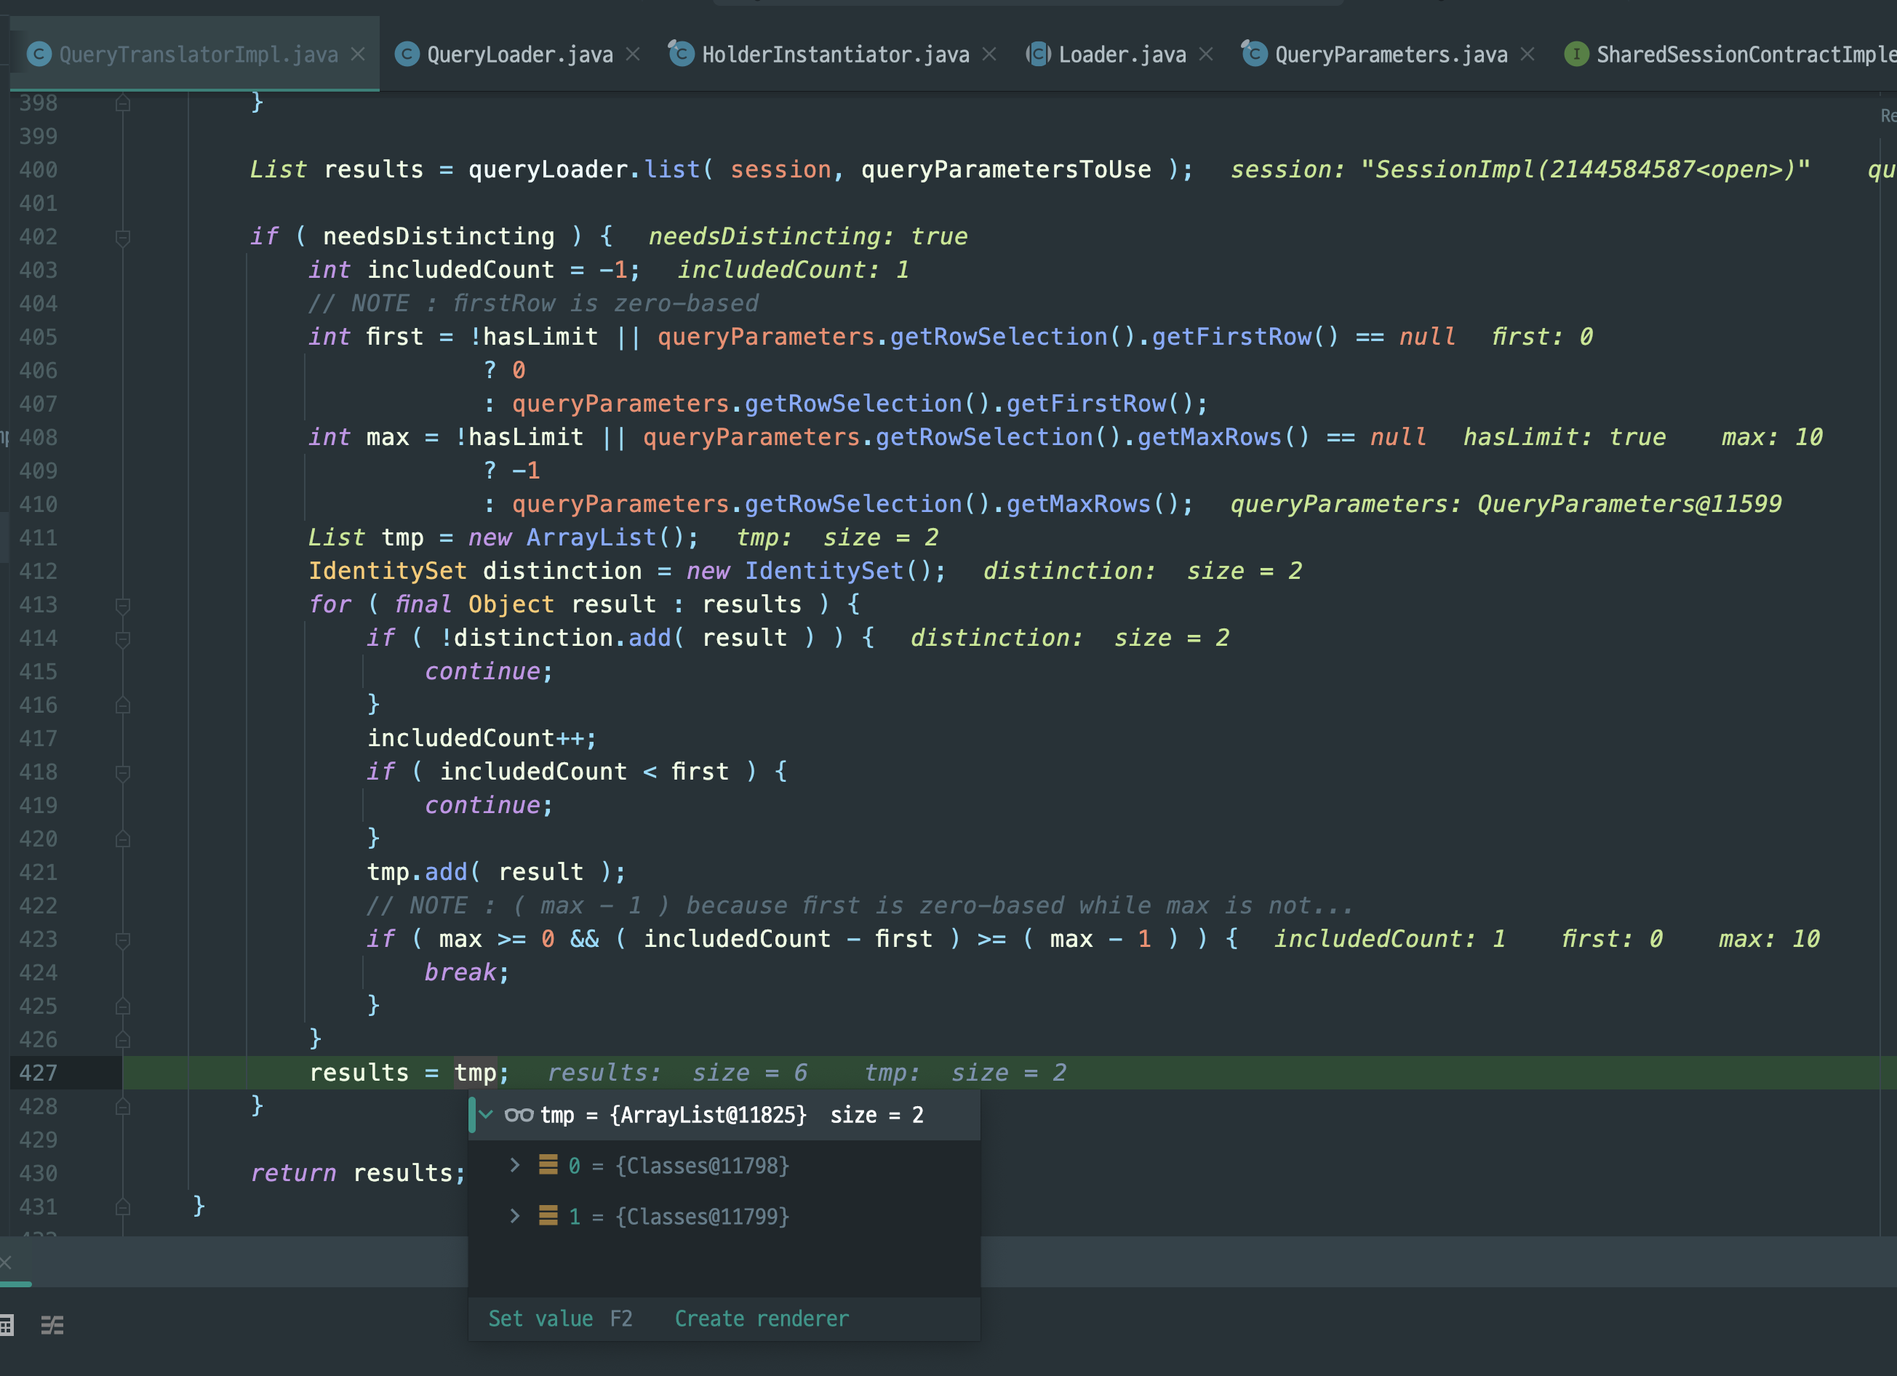
Task: Toggle code fold at line 402 if-block
Action: [x=123, y=238]
